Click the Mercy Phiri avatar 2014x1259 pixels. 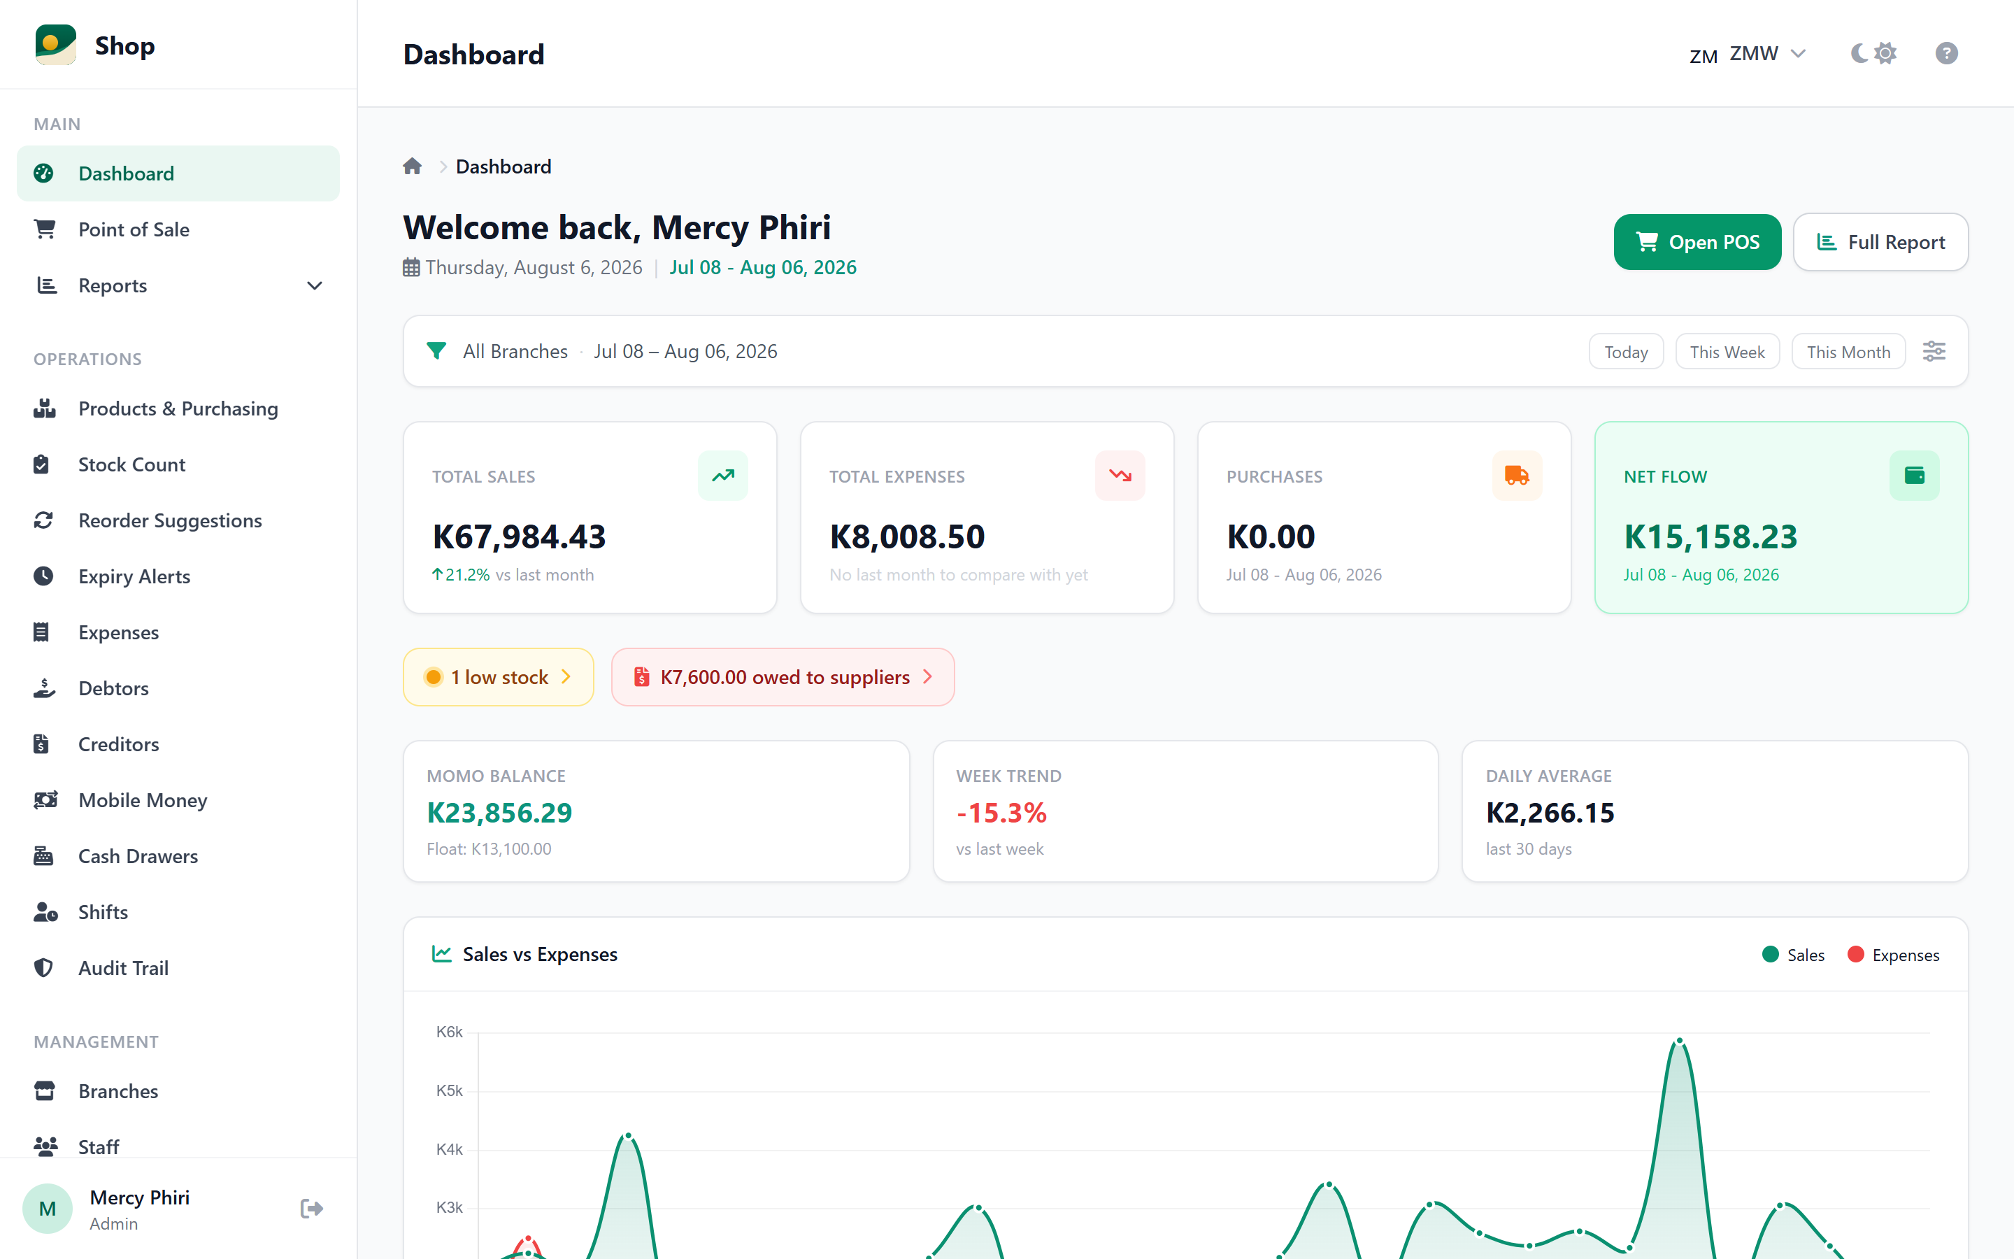coord(48,1208)
